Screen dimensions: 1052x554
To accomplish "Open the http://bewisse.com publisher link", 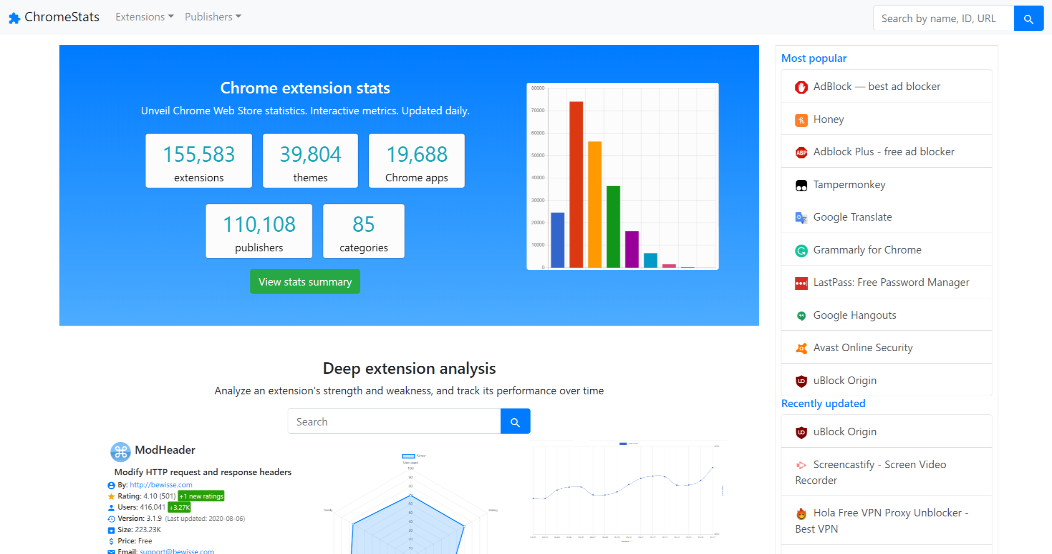I will tap(161, 485).
